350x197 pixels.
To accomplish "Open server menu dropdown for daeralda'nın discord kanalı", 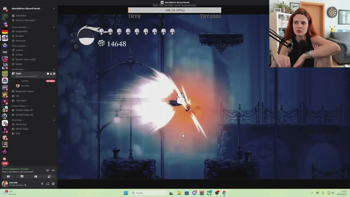I will pyautogui.click(x=54, y=8).
